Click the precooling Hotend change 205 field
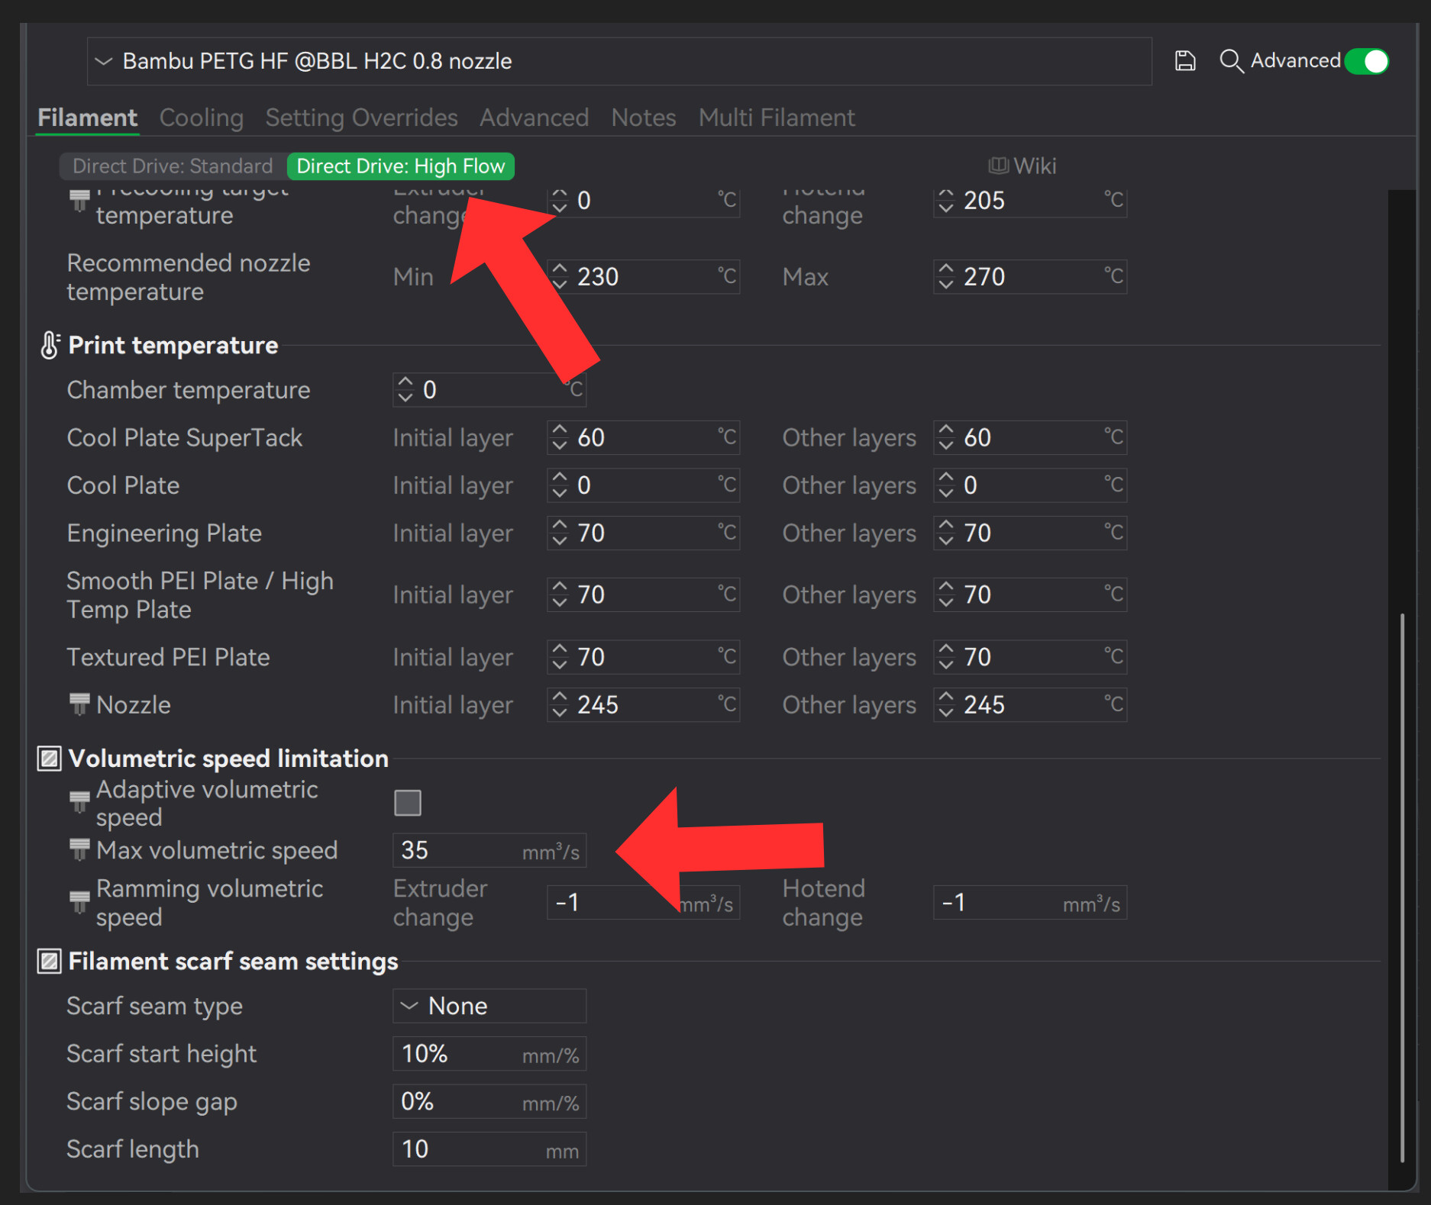Screen dimensions: 1431x1205 point(1030,201)
